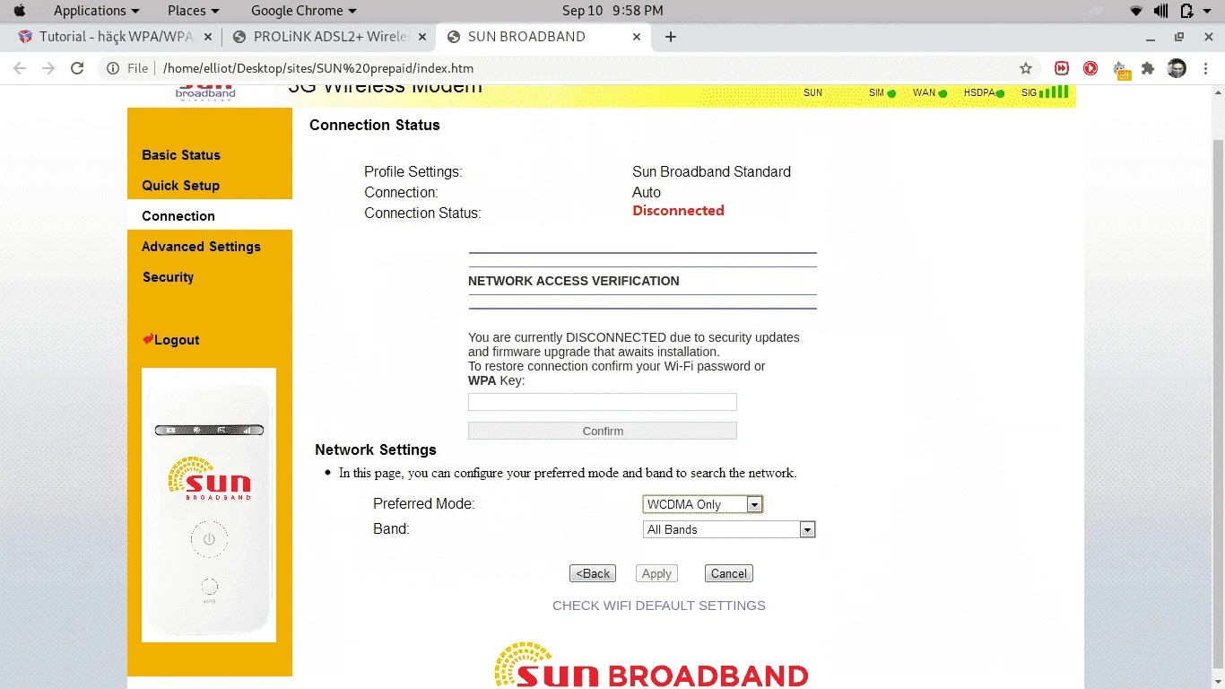
Task: Click the Sun Broadband logo at page bottom
Action: pyautogui.click(x=651, y=666)
